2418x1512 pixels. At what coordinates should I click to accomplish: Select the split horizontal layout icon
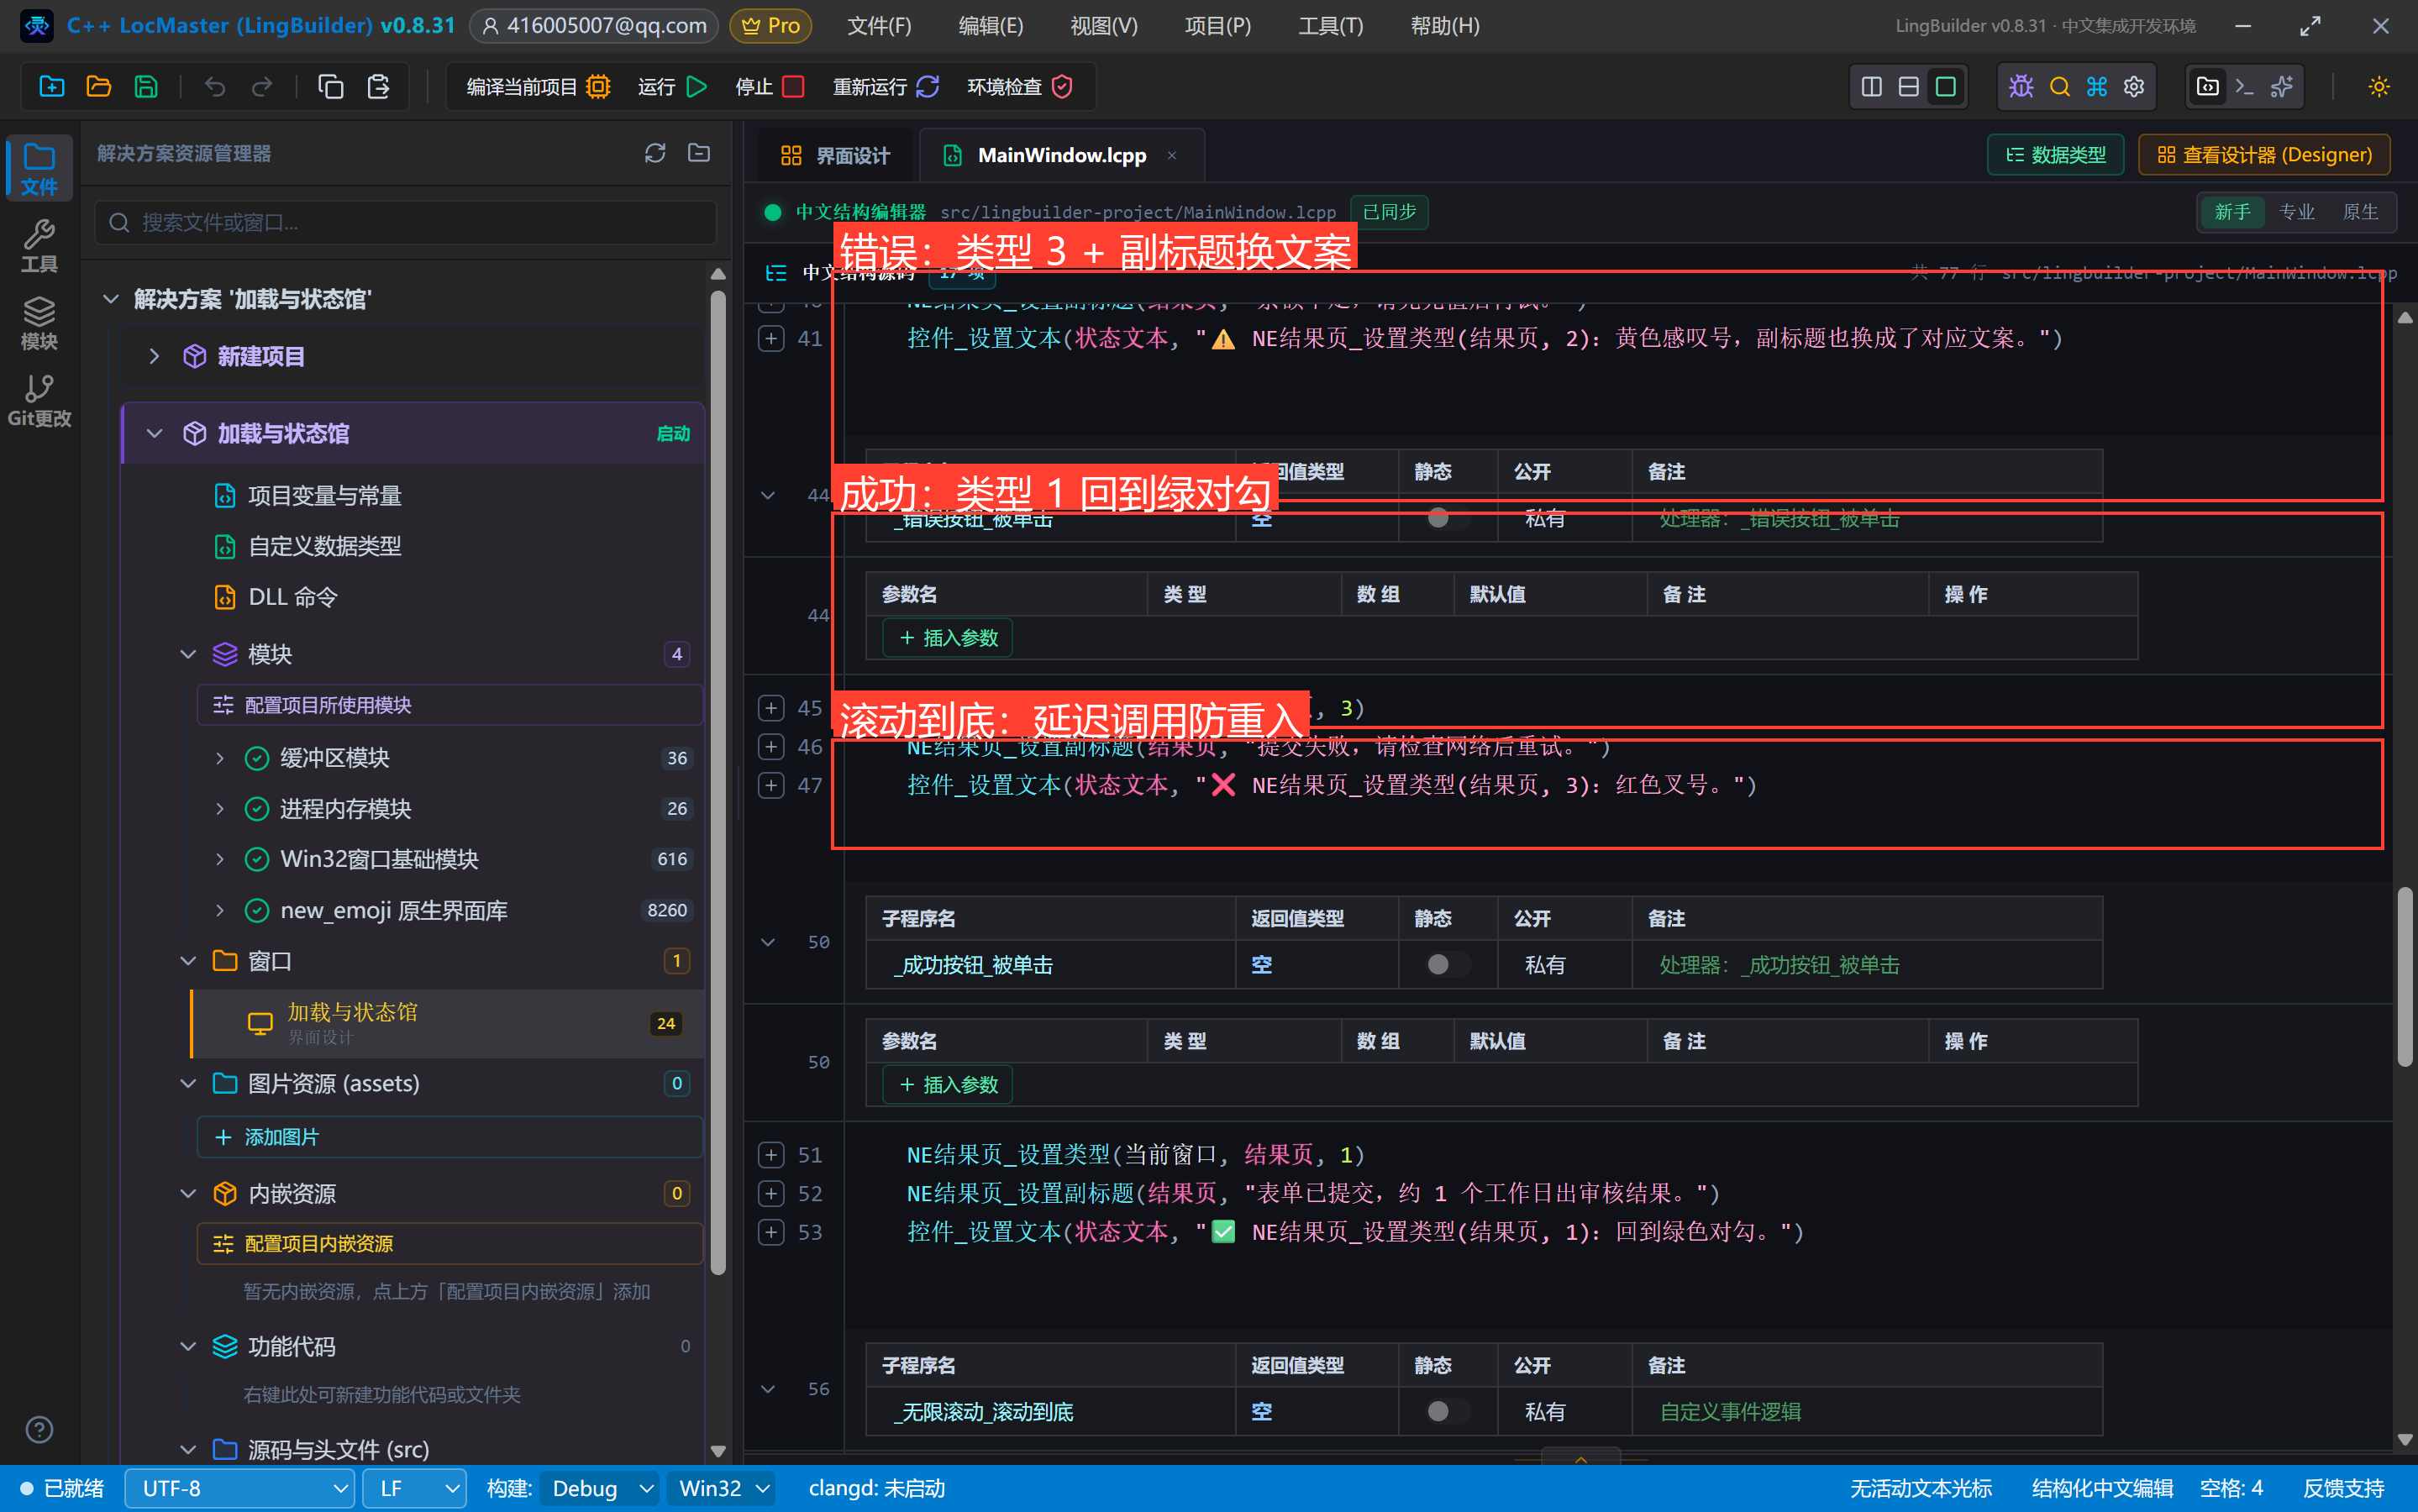click(x=1908, y=87)
